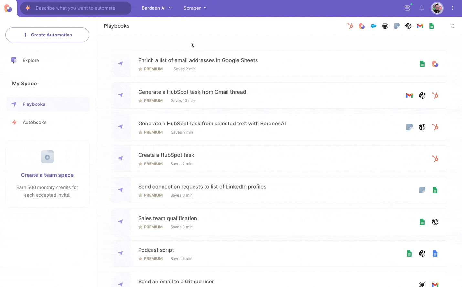Filter playbooks by HubSpot icon in header
Screen dimensions: 462x287
tap(350, 26)
